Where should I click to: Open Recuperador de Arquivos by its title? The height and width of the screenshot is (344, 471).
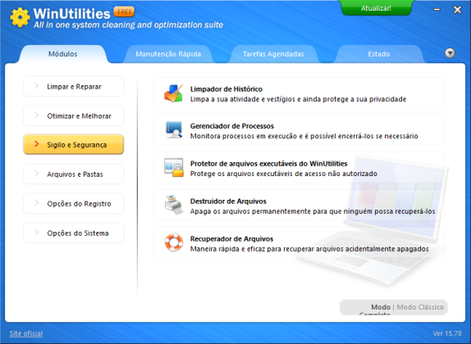(231, 238)
